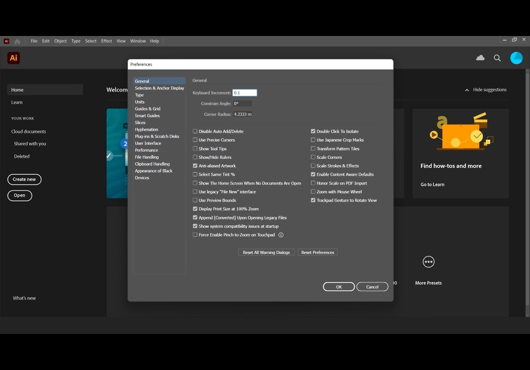This screenshot has width=530, height=370.
Task: Click the Open button in sidebar
Action: [19, 195]
